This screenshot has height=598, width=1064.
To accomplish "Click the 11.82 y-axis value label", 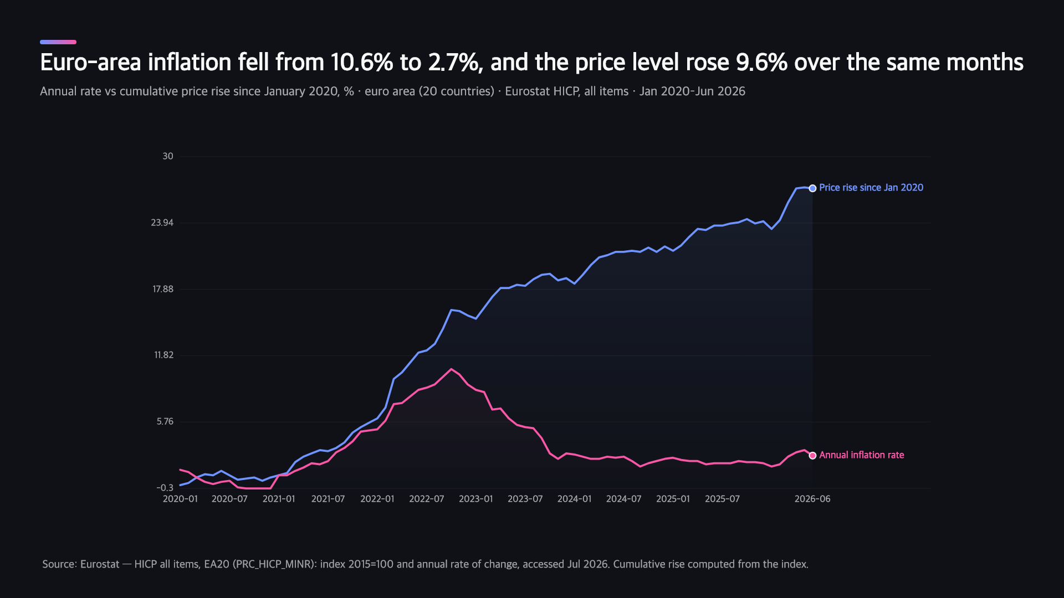I will 164,355.
